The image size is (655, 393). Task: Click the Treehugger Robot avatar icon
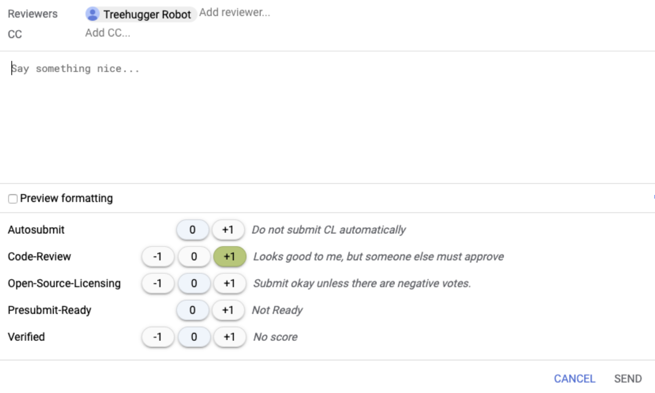tap(93, 14)
